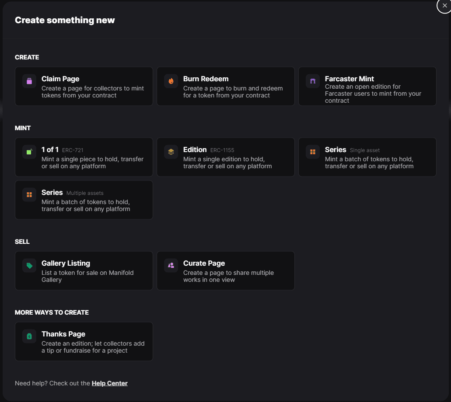Click the orange flame Burn Redeem icon
The image size is (451, 402).
[171, 81]
